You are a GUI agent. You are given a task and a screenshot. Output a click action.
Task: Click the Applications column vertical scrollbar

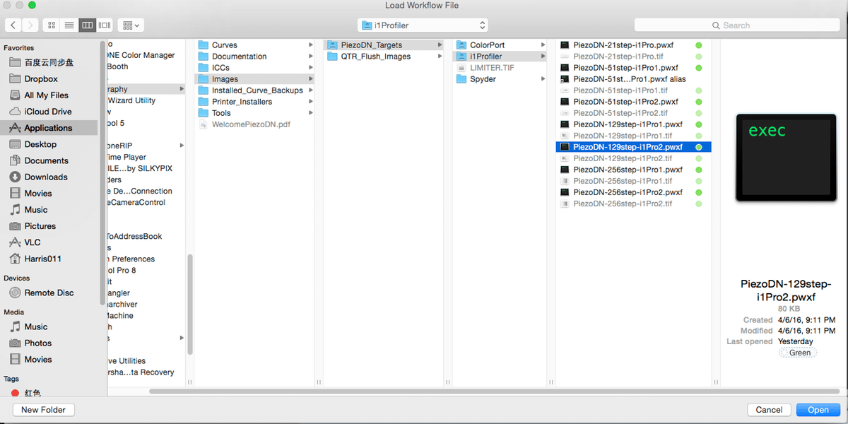pyautogui.click(x=189, y=305)
